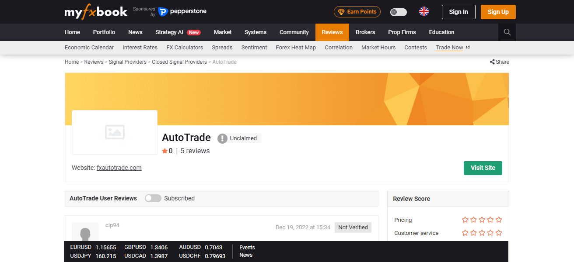The width and height of the screenshot is (574, 262).
Task: Click the cip94 username
Action: point(112,225)
